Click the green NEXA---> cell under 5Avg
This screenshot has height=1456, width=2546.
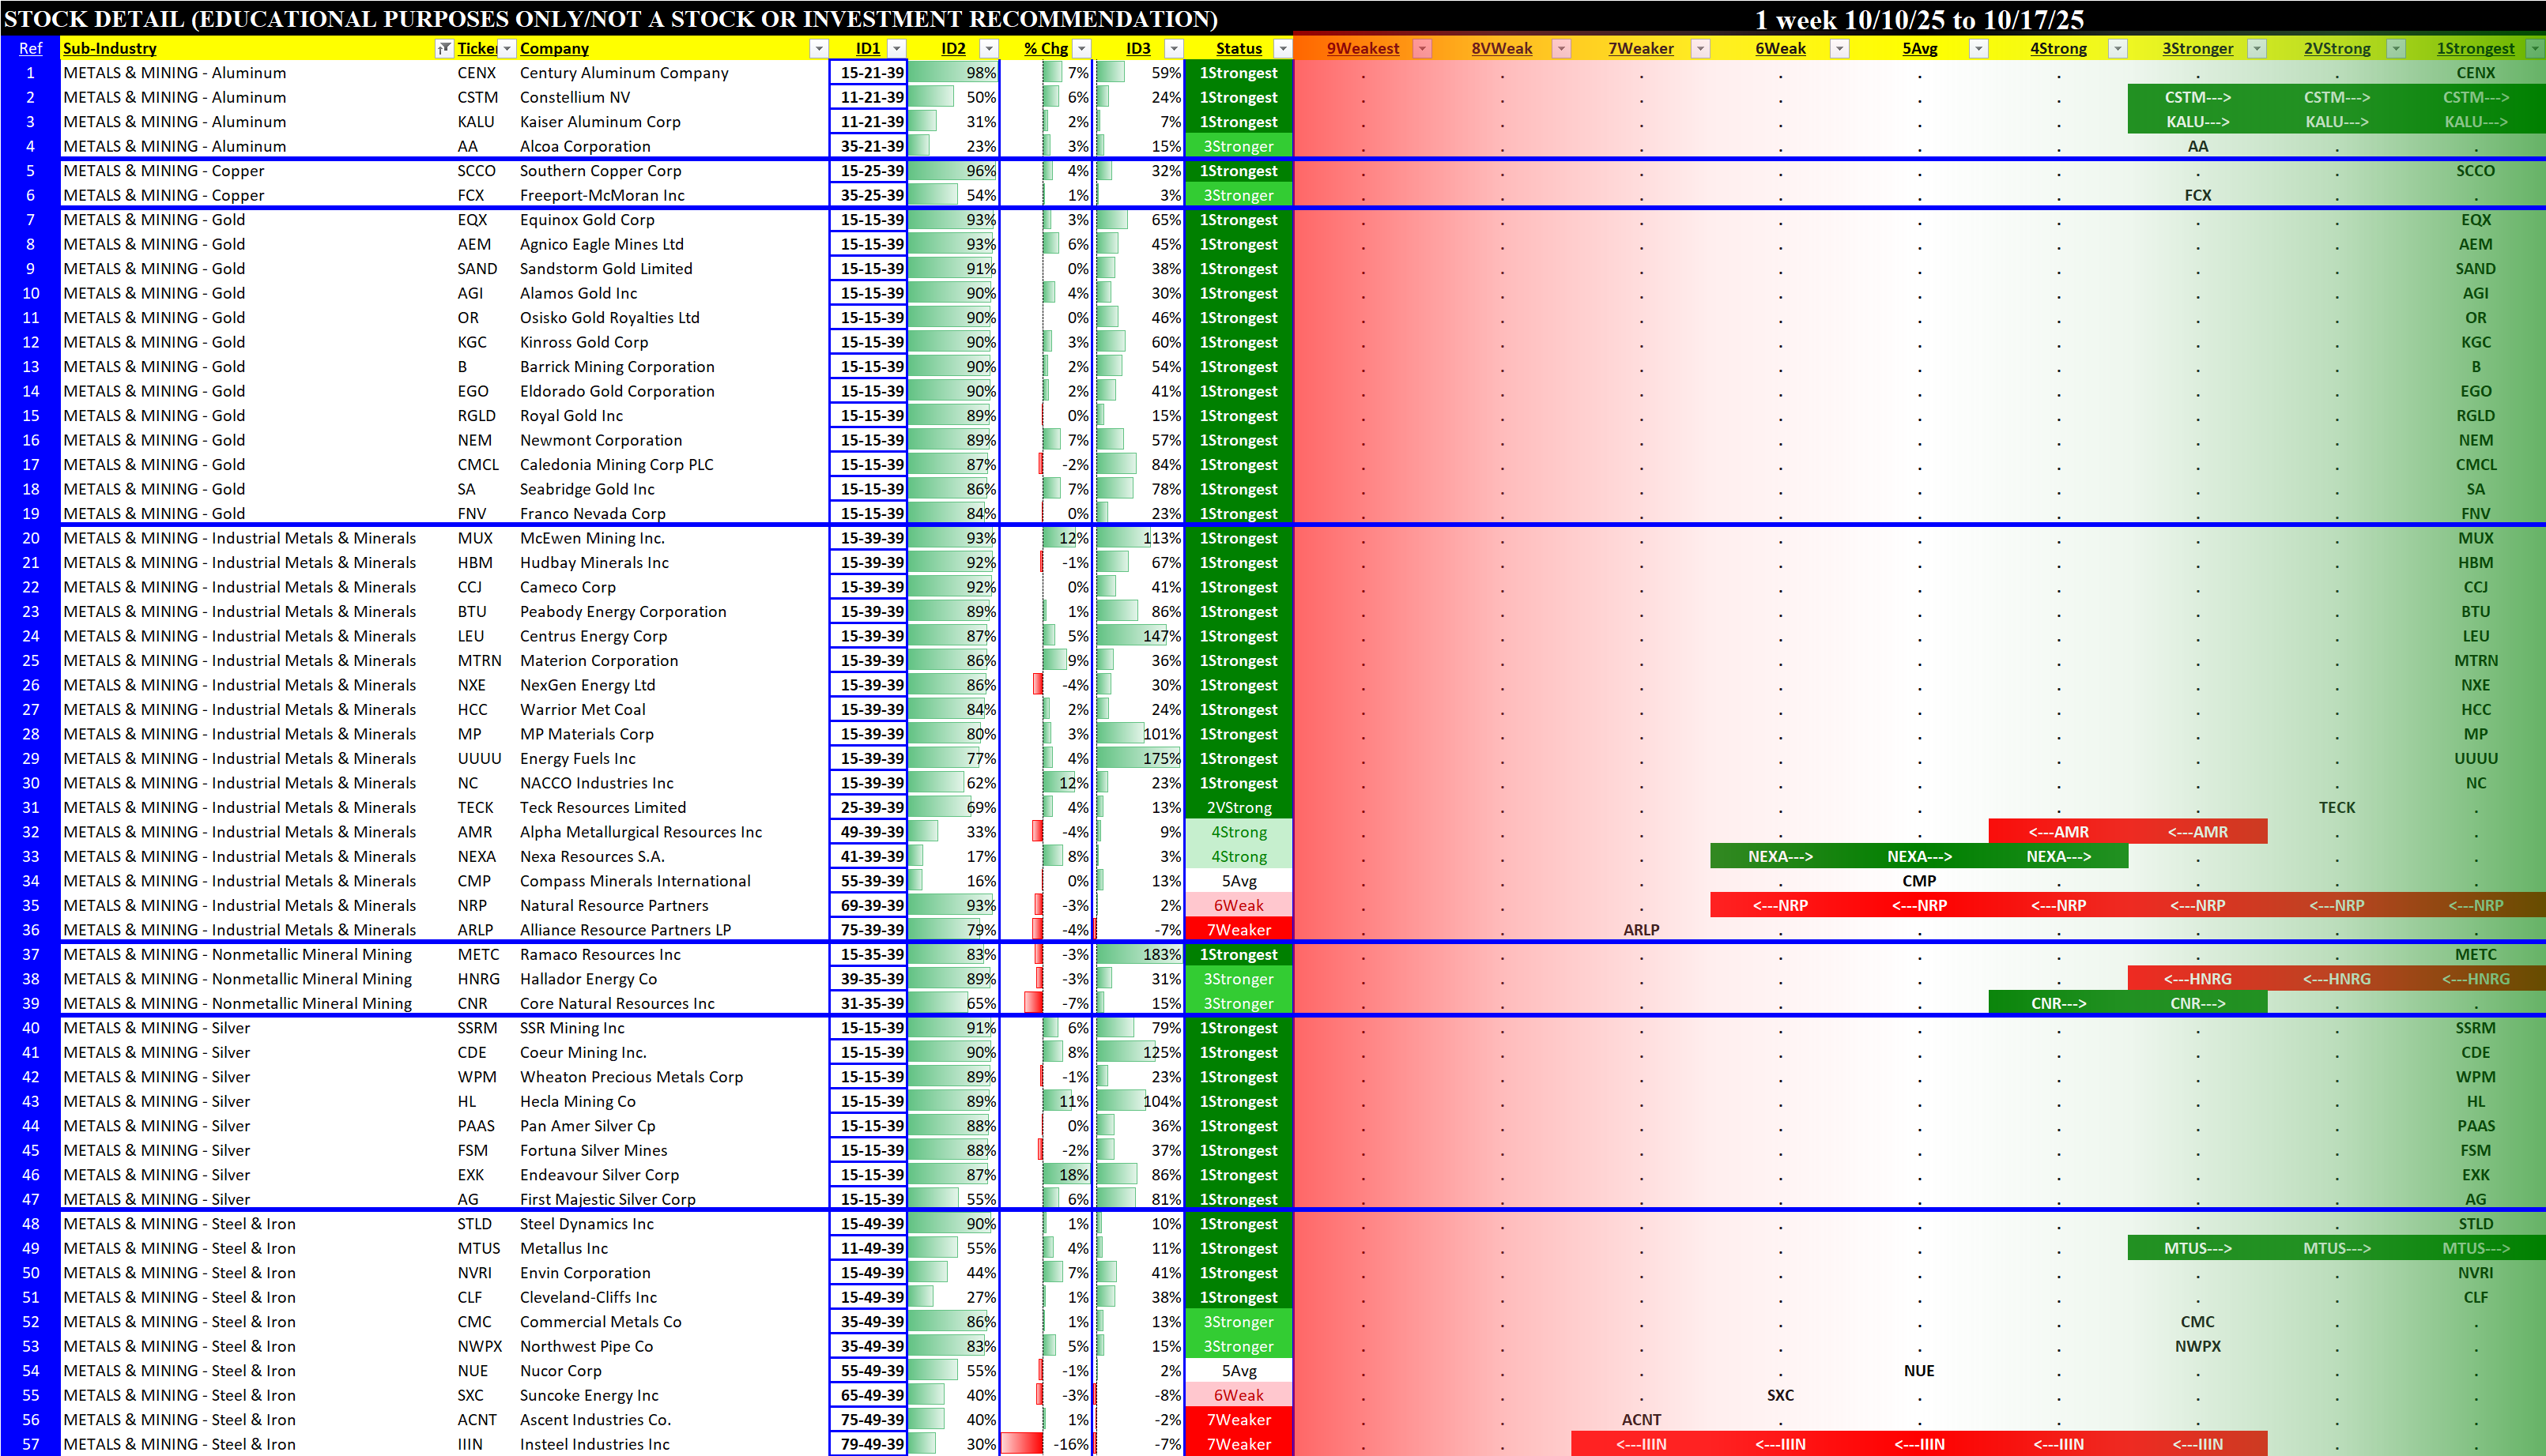coord(1918,856)
